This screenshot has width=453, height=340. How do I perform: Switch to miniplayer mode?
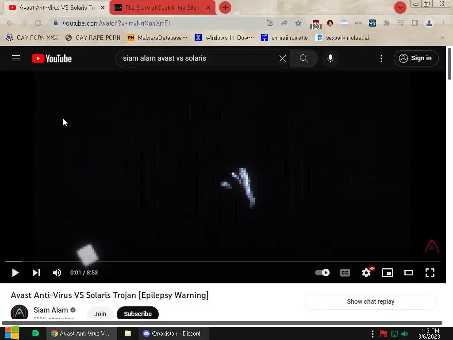(x=388, y=273)
